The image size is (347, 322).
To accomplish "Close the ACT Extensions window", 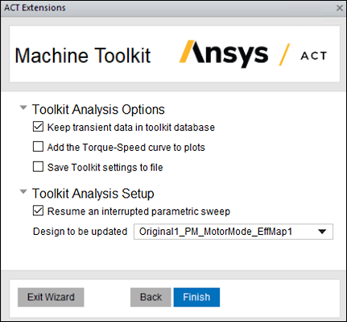I will pyautogui.click(x=340, y=8).
